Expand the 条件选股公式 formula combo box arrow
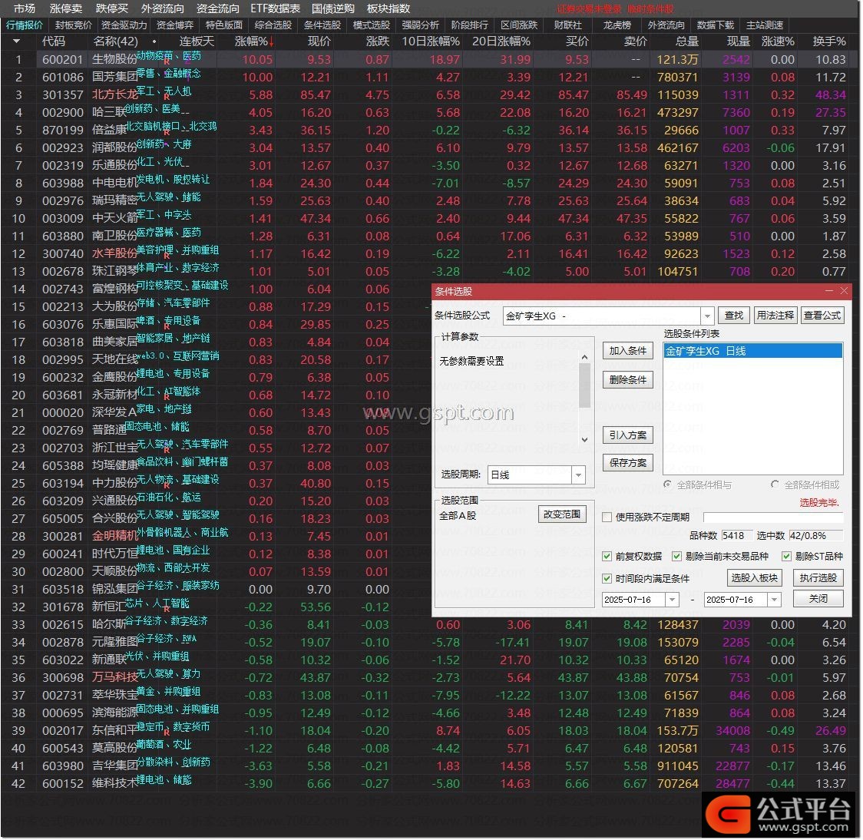Image resolution: width=863 pixels, height=840 pixels. 707,316
